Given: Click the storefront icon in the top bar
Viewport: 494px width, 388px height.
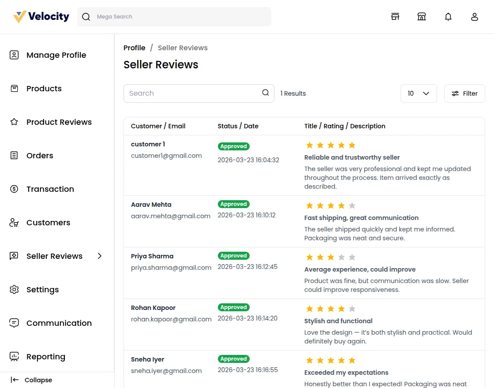Looking at the screenshot, I should click(x=422, y=16).
